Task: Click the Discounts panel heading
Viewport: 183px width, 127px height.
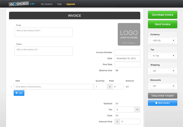Action: coord(156,80)
